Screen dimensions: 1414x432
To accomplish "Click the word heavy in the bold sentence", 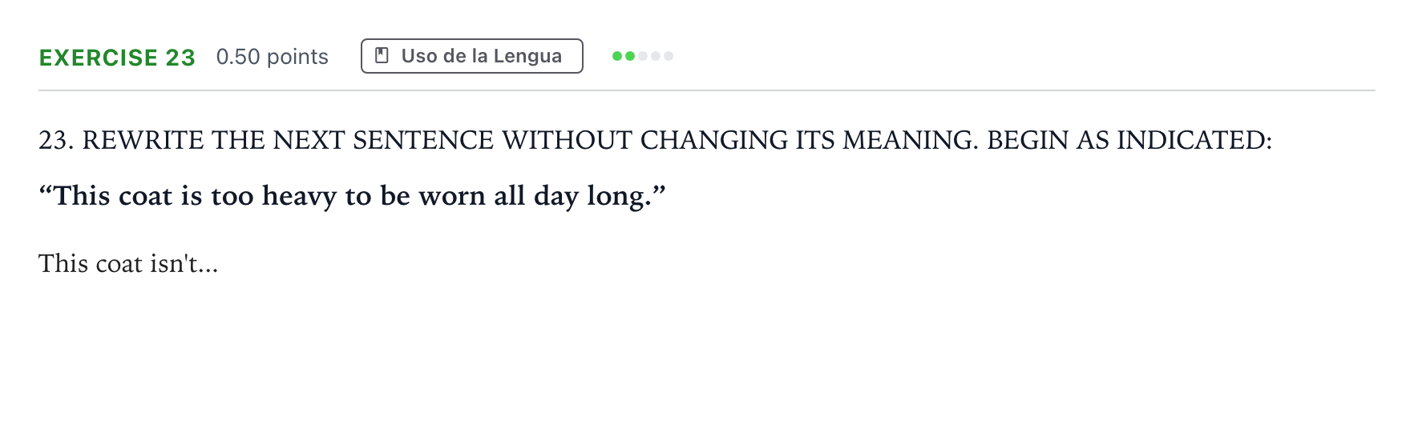I will 300,197.
